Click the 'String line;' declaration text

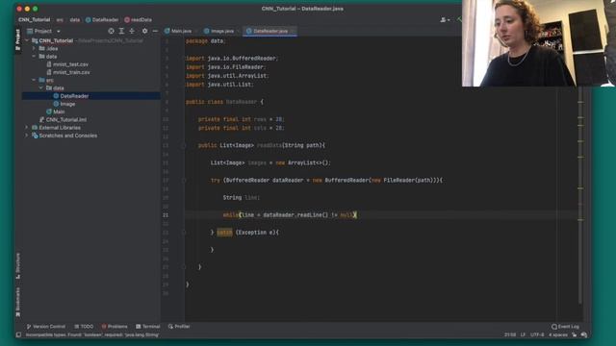242,198
